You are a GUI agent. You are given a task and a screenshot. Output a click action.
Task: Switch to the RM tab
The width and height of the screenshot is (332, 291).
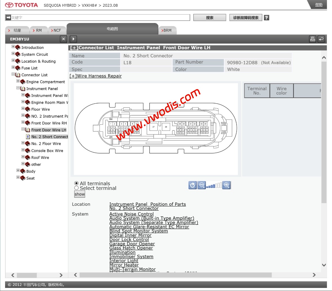pos(39,30)
